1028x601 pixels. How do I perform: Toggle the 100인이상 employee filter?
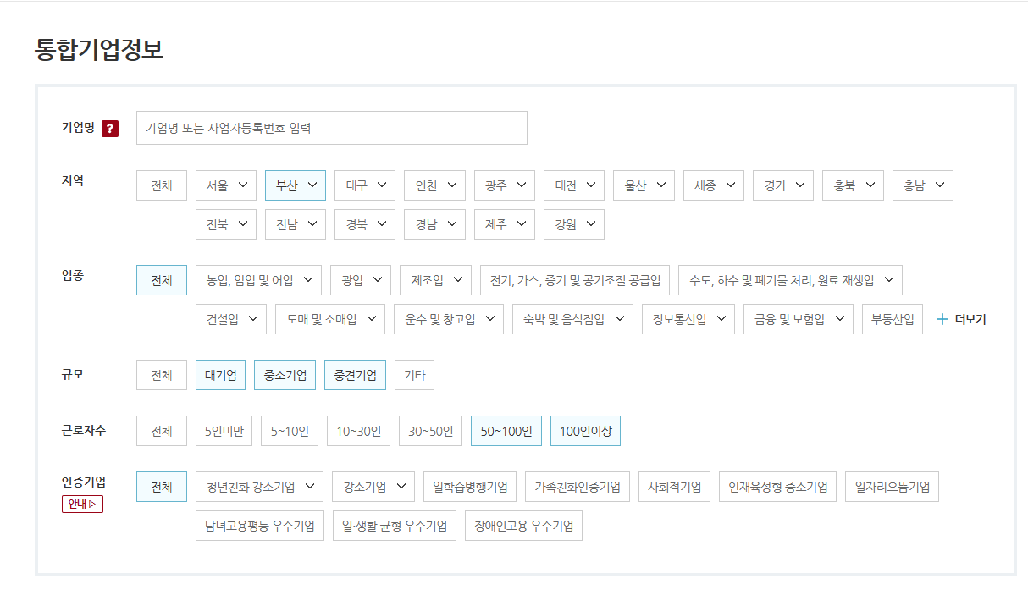pyautogui.click(x=585, y=432)
